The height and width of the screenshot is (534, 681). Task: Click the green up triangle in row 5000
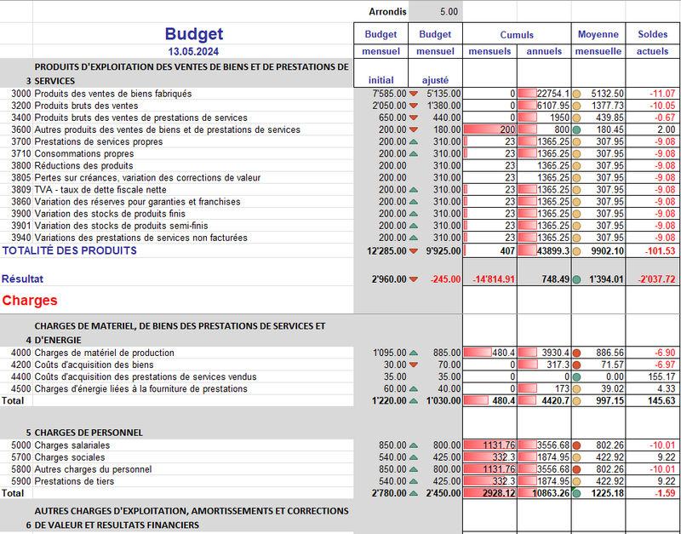click(414, 445)
